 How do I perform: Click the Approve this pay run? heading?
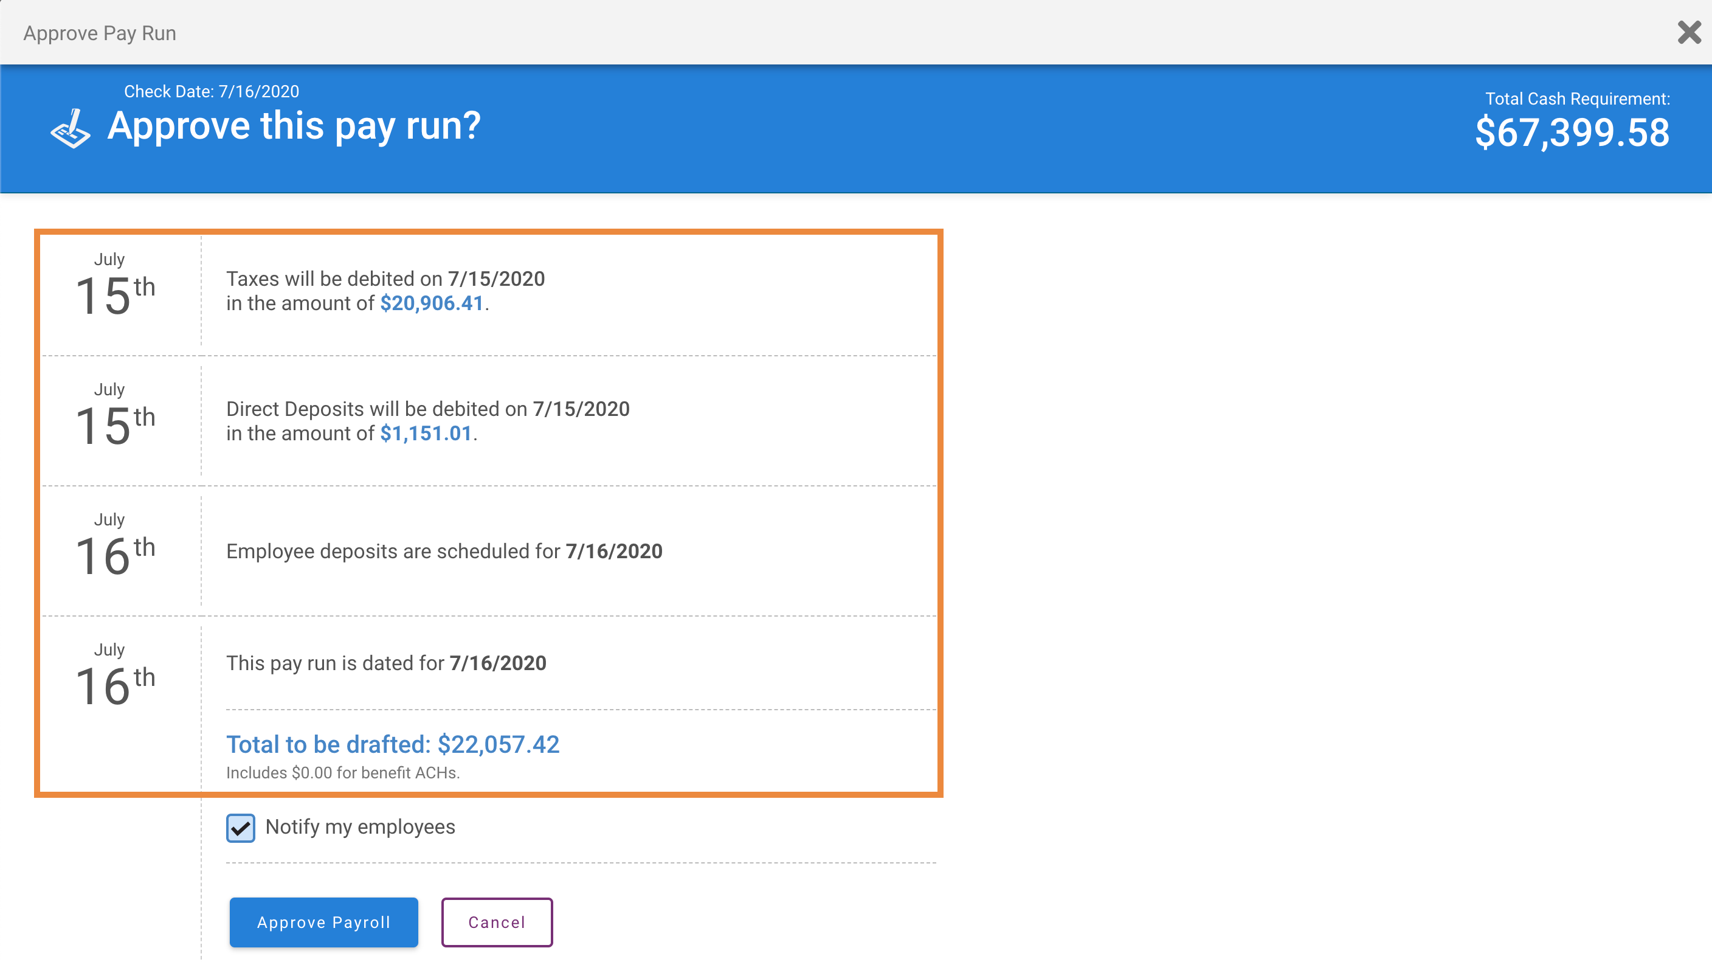[294, 126]
